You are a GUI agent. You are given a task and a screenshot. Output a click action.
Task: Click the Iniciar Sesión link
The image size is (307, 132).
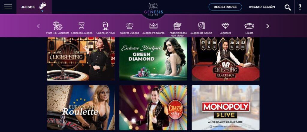262,7
